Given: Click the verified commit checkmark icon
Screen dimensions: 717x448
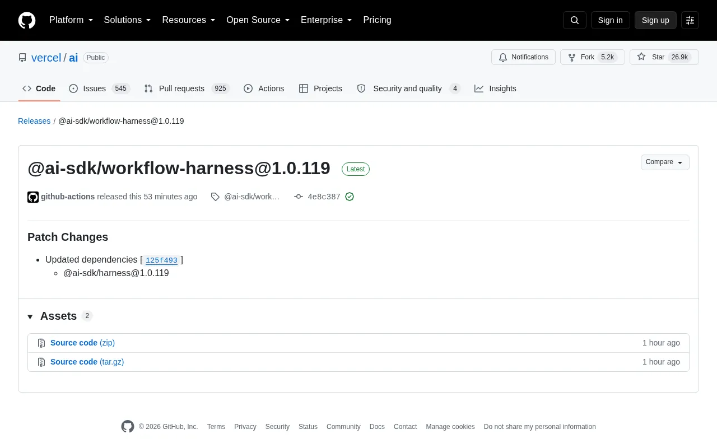Looking at the screenshot, I should pos(350,197).
